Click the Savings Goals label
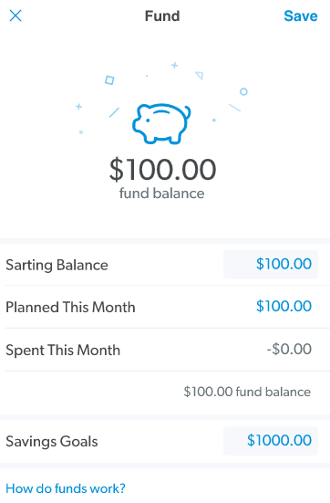 click(x=52, y=442)
